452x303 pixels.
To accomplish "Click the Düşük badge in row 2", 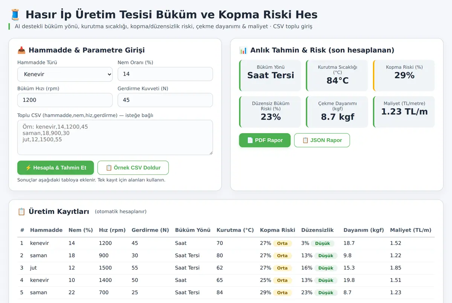I will (x=326, y=256).
